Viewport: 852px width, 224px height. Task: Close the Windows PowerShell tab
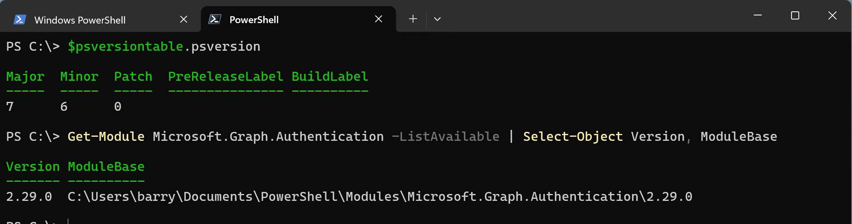click(x=184, y=19)
